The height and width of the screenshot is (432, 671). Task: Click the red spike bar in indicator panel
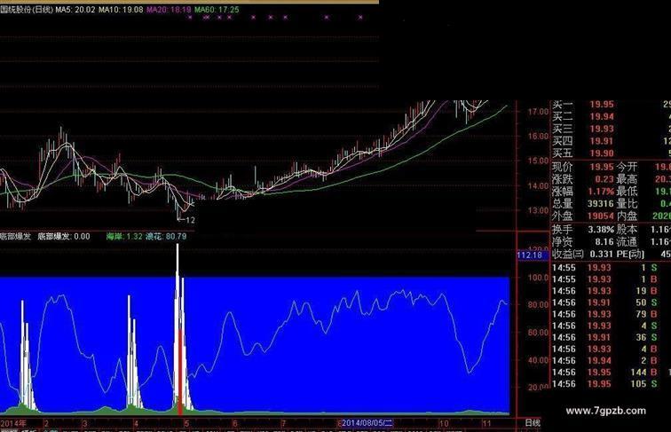[180, 372]
